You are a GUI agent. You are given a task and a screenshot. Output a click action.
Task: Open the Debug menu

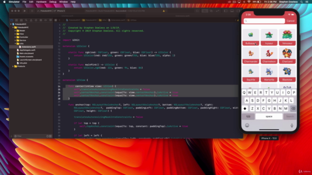click(53, 2)
